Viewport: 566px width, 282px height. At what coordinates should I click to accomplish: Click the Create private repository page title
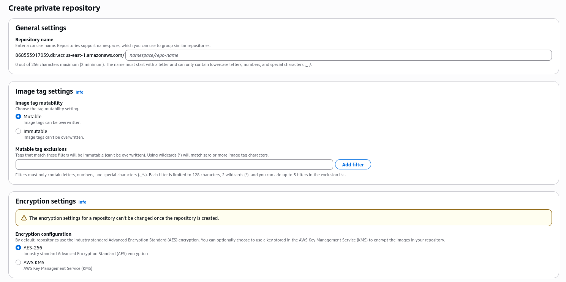(x=54, y=8)
